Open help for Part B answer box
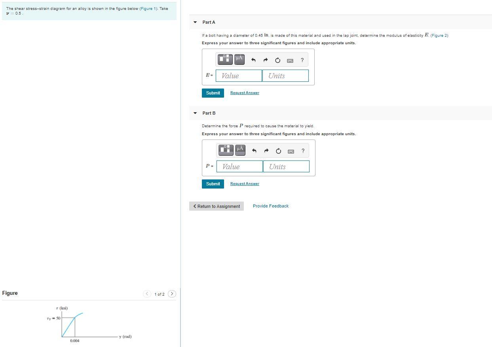Image resolution: width=492 pixels, height=347 pixels. tap(303, 151)
